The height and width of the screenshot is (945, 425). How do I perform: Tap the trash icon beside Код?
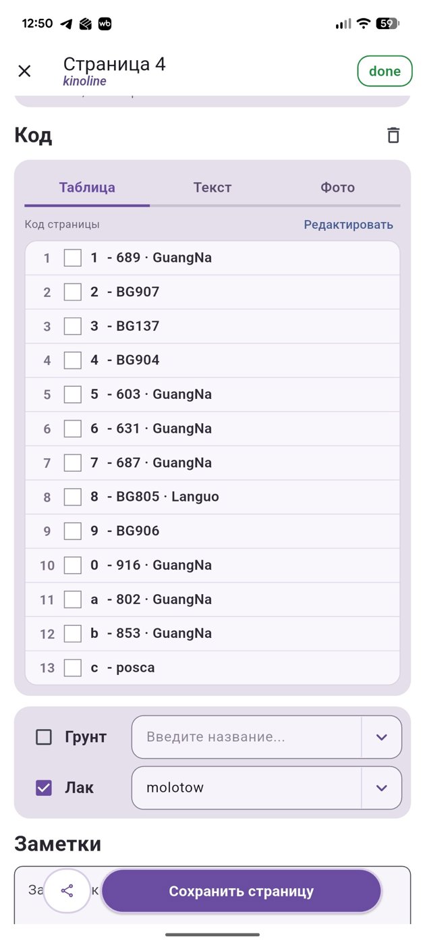393,136
